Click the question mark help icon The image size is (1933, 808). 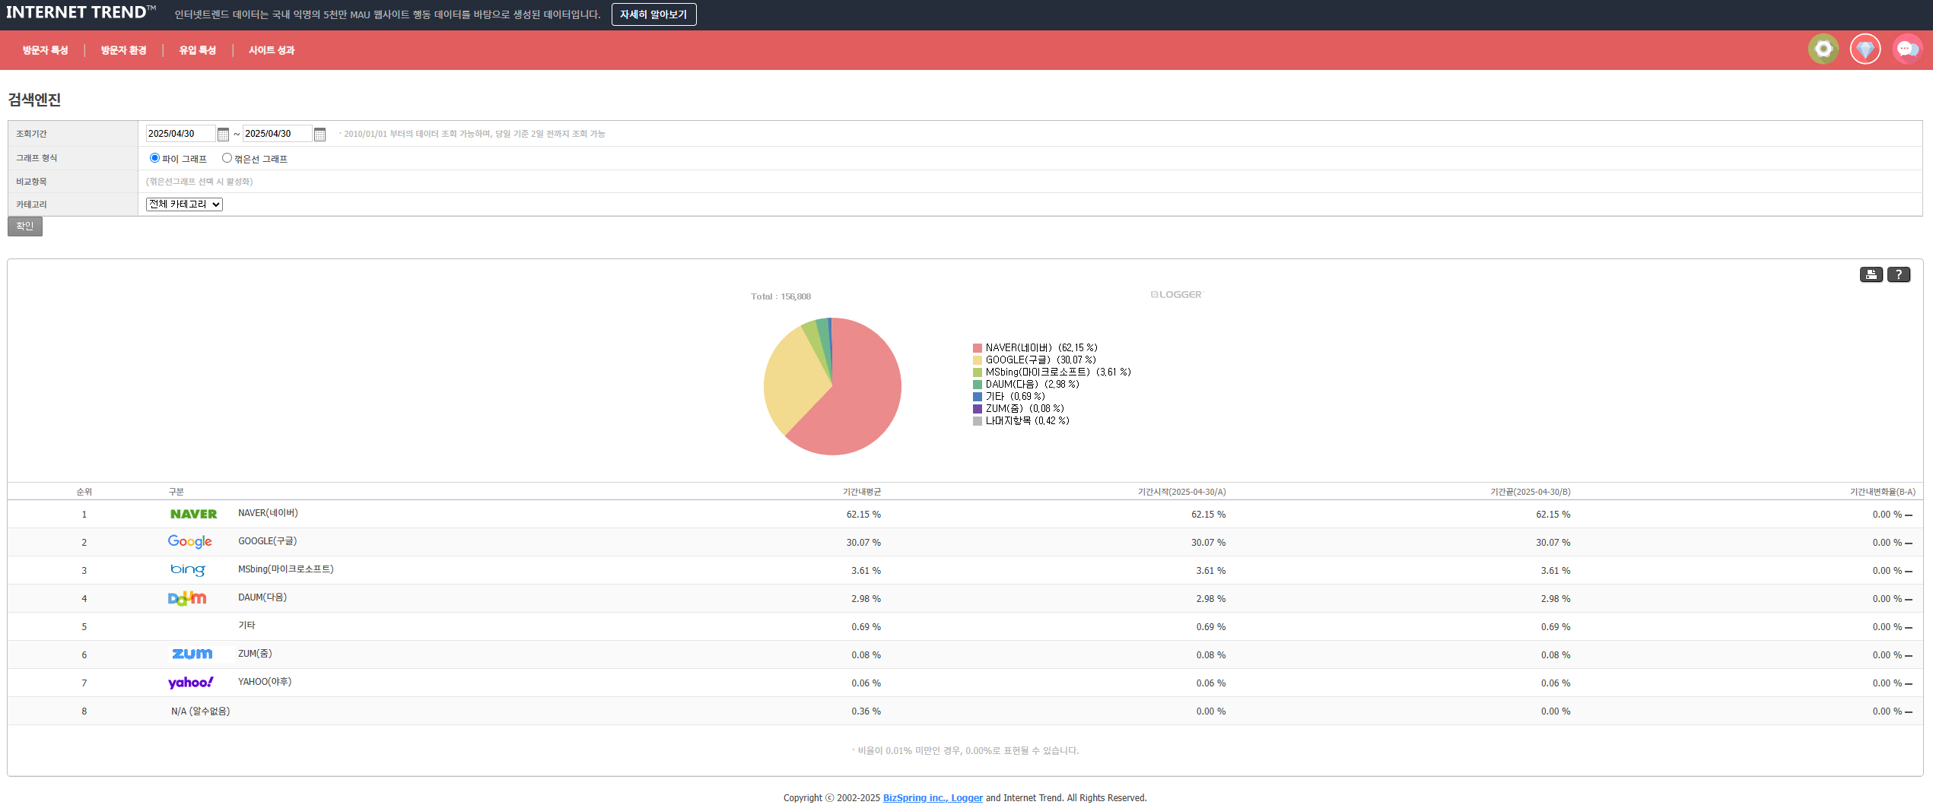[1898, 274]
